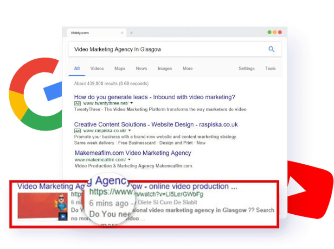
Task: Click the green window control dot
Action: [x=270, y=32]
